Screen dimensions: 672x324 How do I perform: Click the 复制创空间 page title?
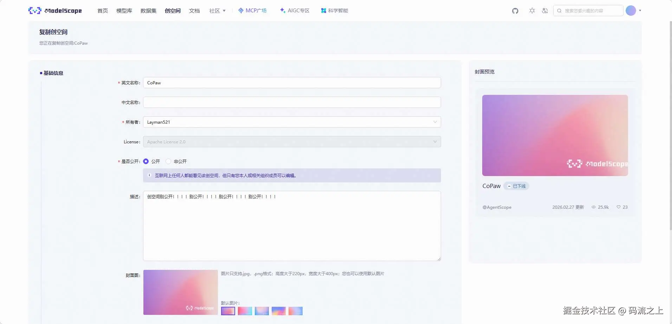click(x=53, y=32)
